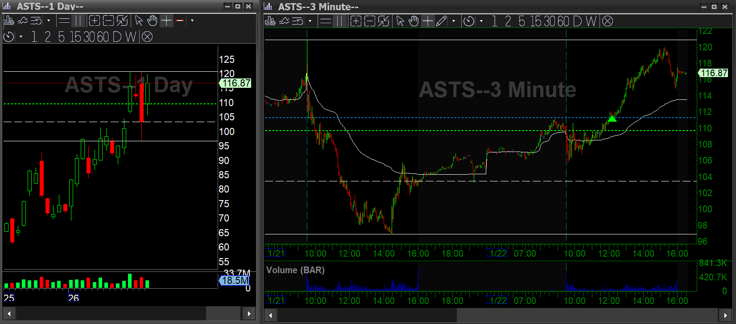Zoom in on the 3 Minute chart
The height and width of the screenshot is (324, 736).
(356, 21)
